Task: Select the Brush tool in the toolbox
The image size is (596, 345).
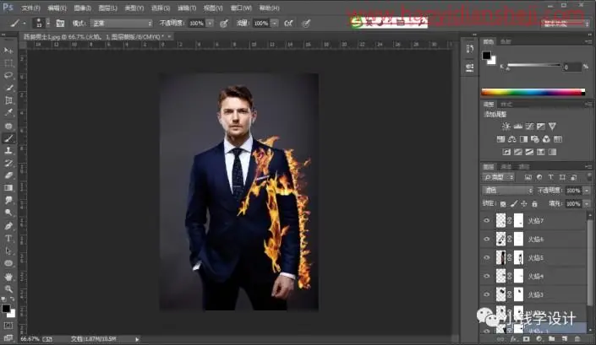Action: point(8,138)
